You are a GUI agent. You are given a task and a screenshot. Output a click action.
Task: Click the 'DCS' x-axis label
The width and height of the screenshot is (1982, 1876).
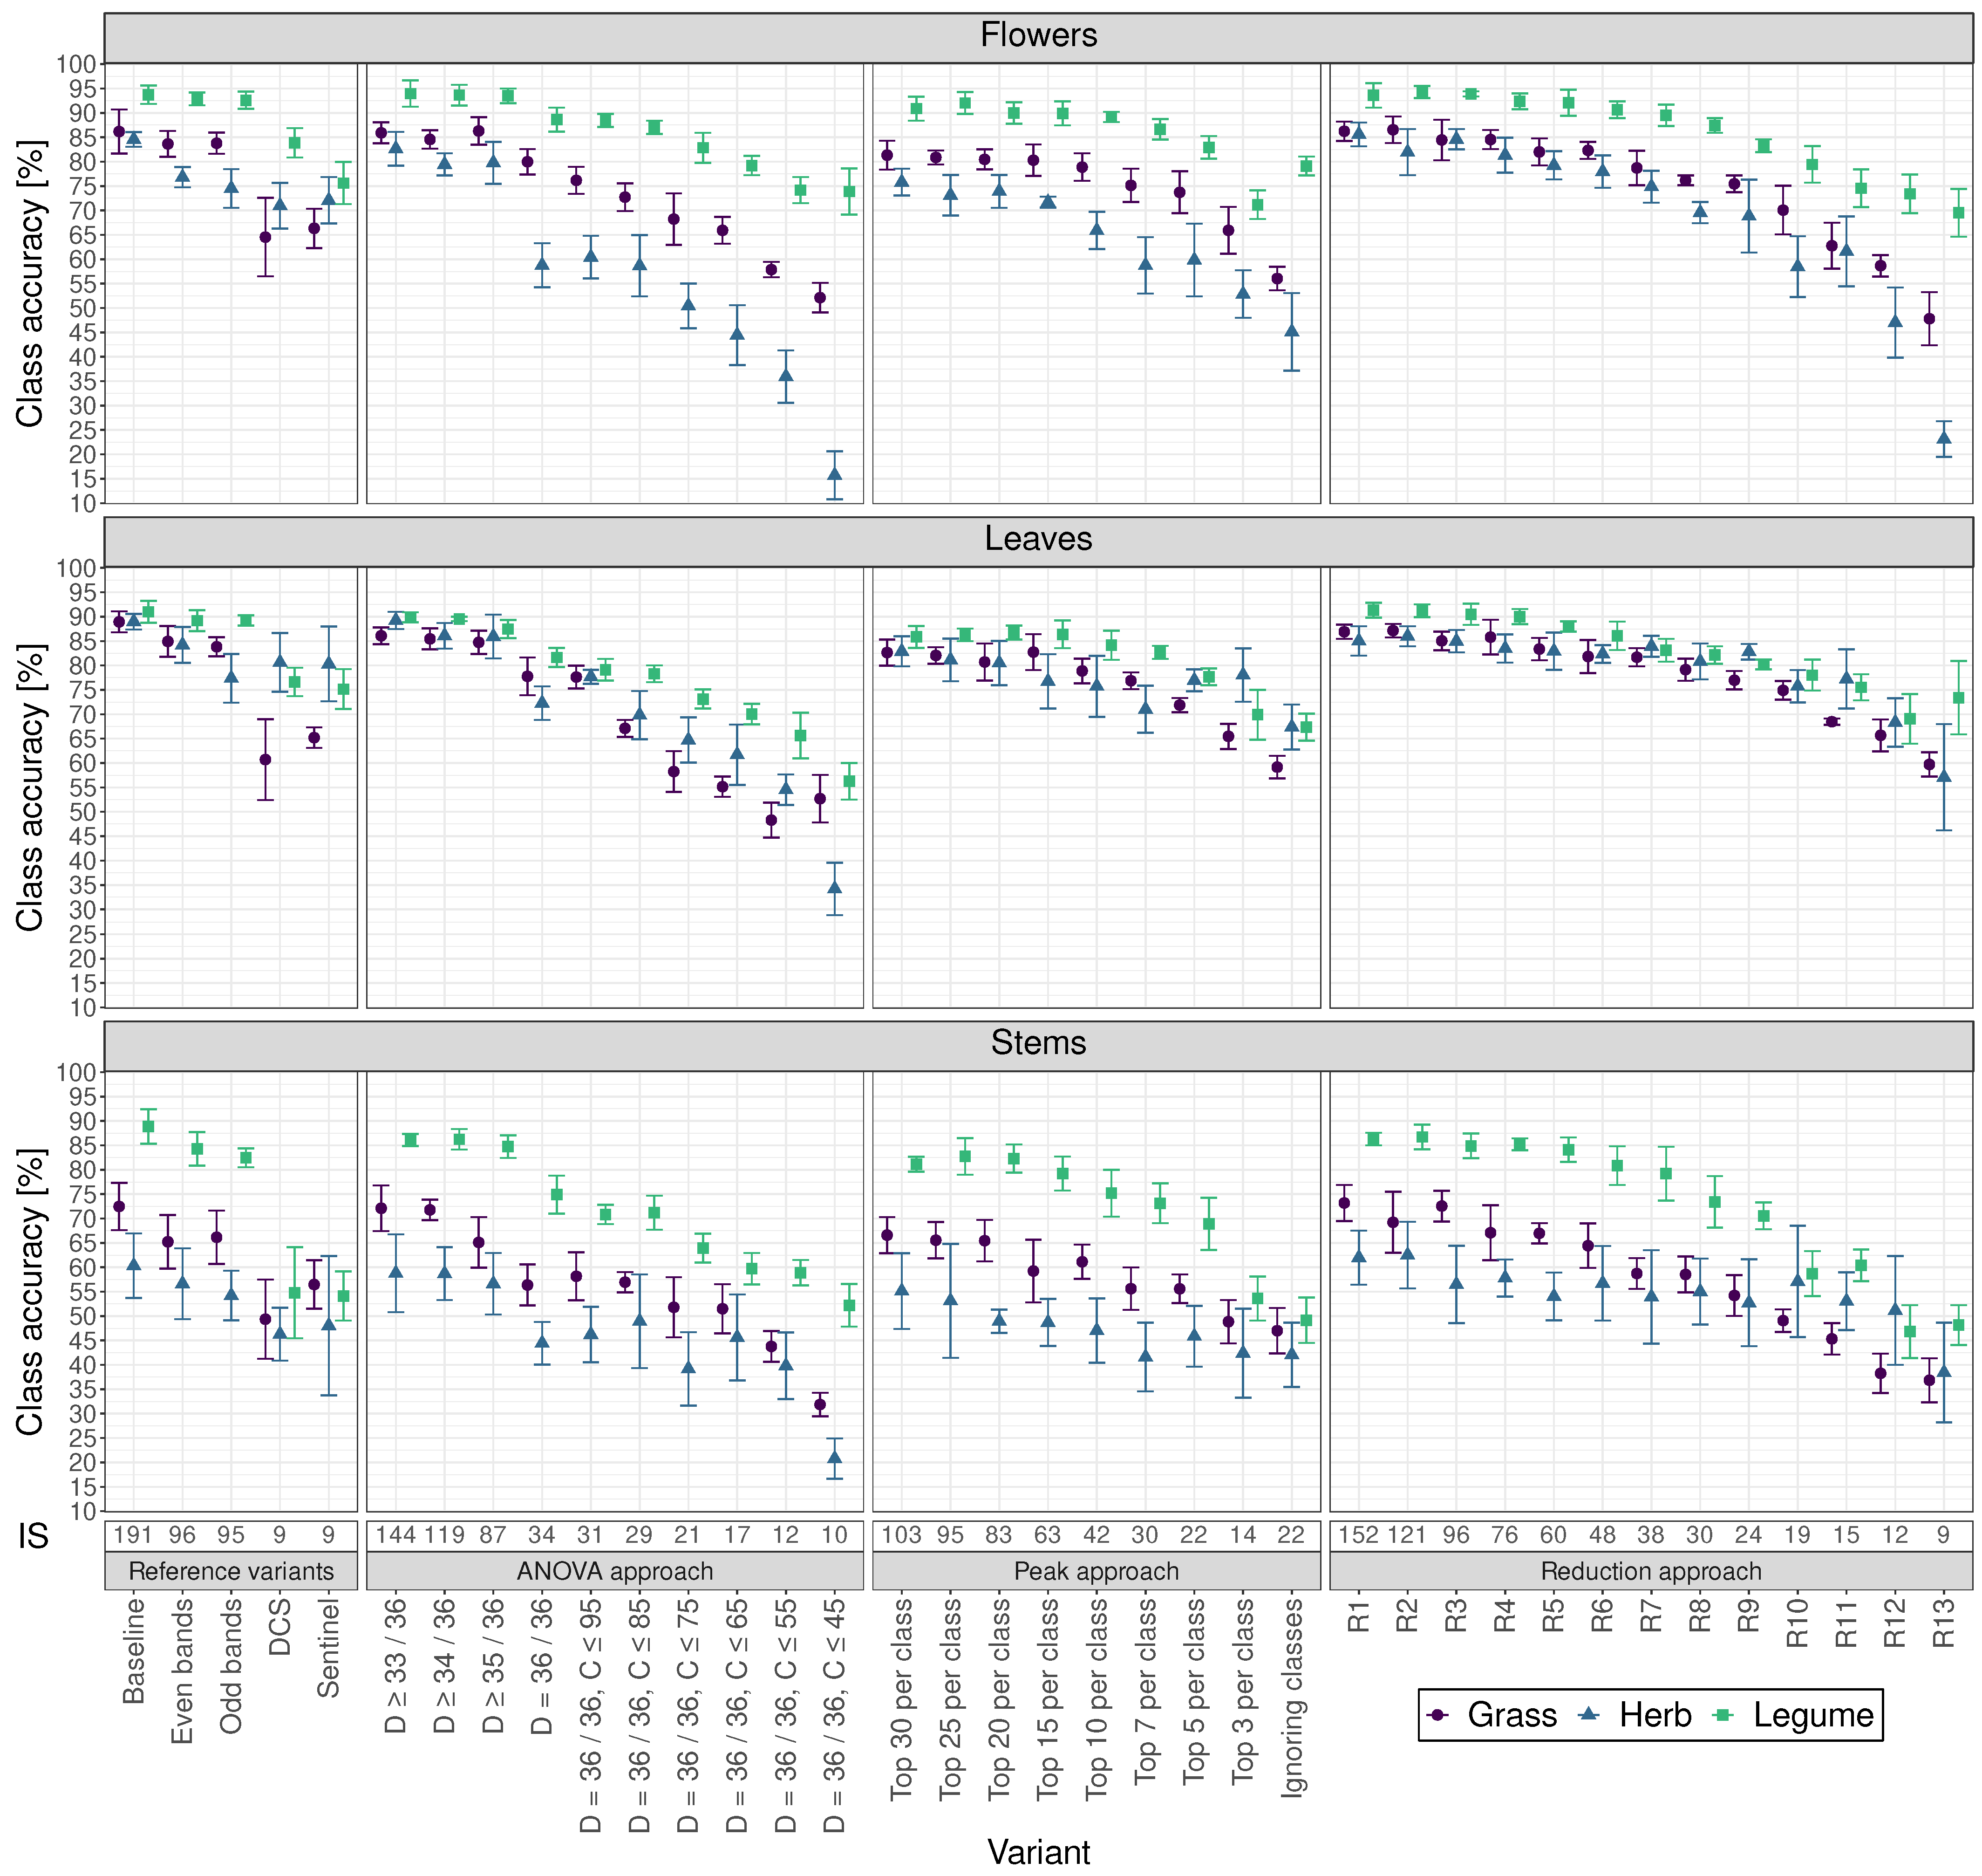pos(280,1627)
